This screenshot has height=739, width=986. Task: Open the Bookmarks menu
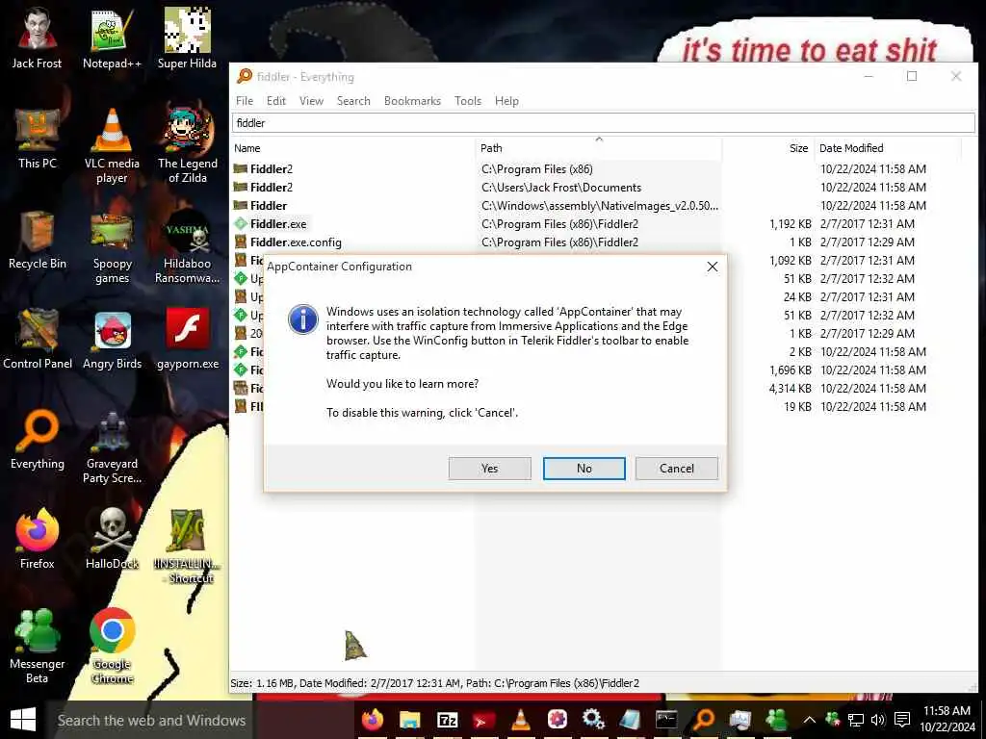(412, 100)
